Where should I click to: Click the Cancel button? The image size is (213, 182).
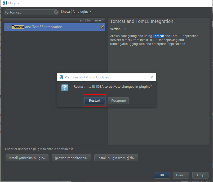(181, 175)
